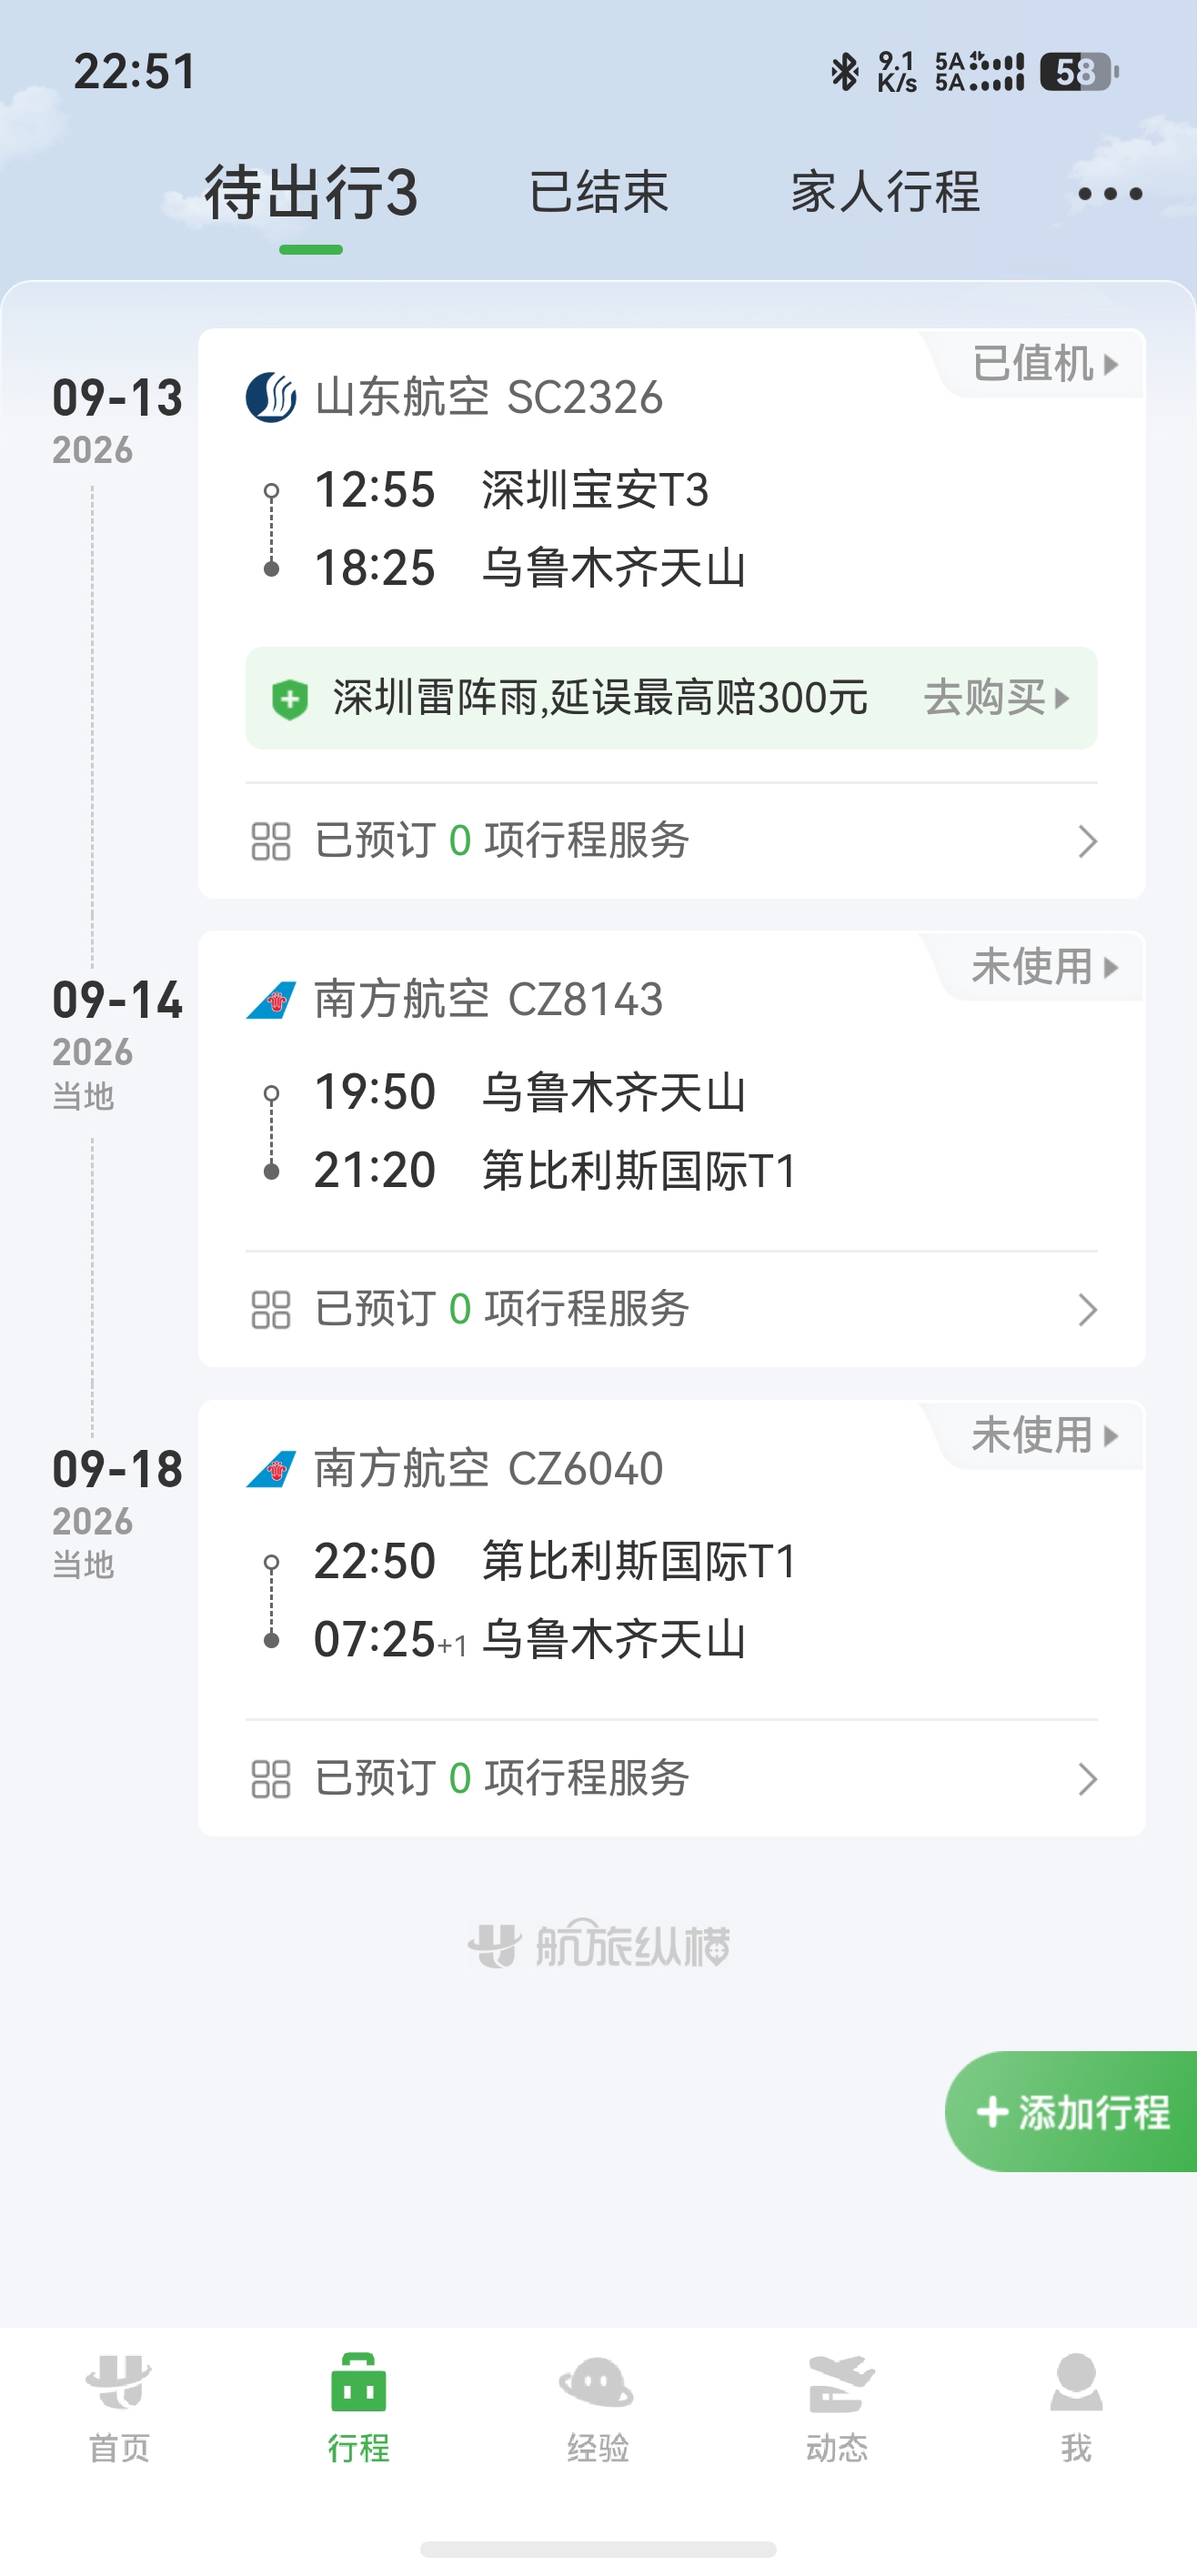Open the 我 profile icon
The image size is (1197, 2576).
1076,2382
